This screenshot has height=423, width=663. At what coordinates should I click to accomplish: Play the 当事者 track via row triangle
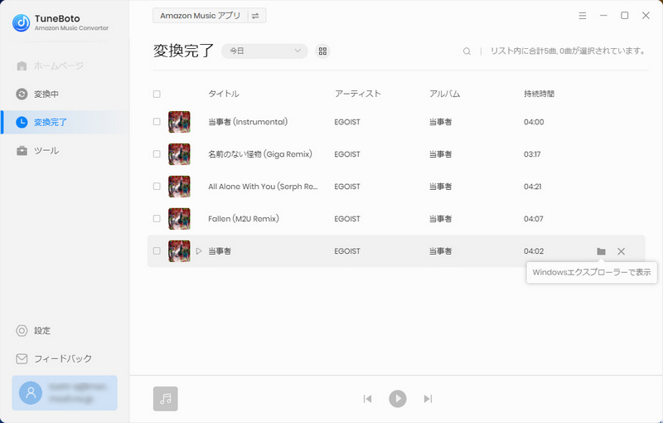tap(199, 251)
